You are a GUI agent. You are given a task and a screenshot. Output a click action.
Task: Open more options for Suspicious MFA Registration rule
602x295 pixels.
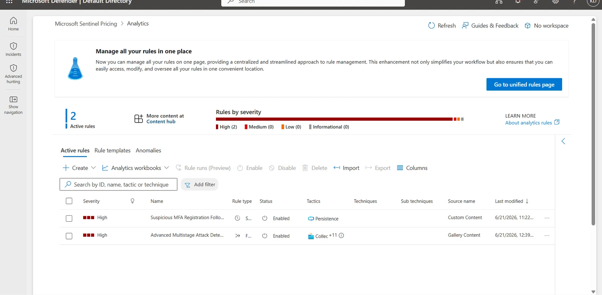click(x=547, y=218)
